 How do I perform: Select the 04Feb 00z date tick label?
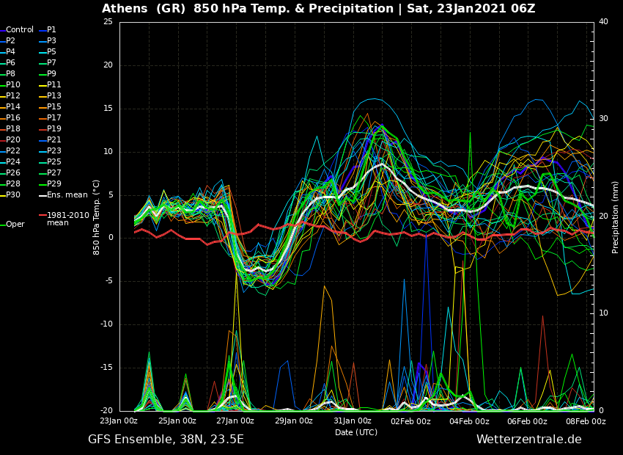[x=469, y=421]
